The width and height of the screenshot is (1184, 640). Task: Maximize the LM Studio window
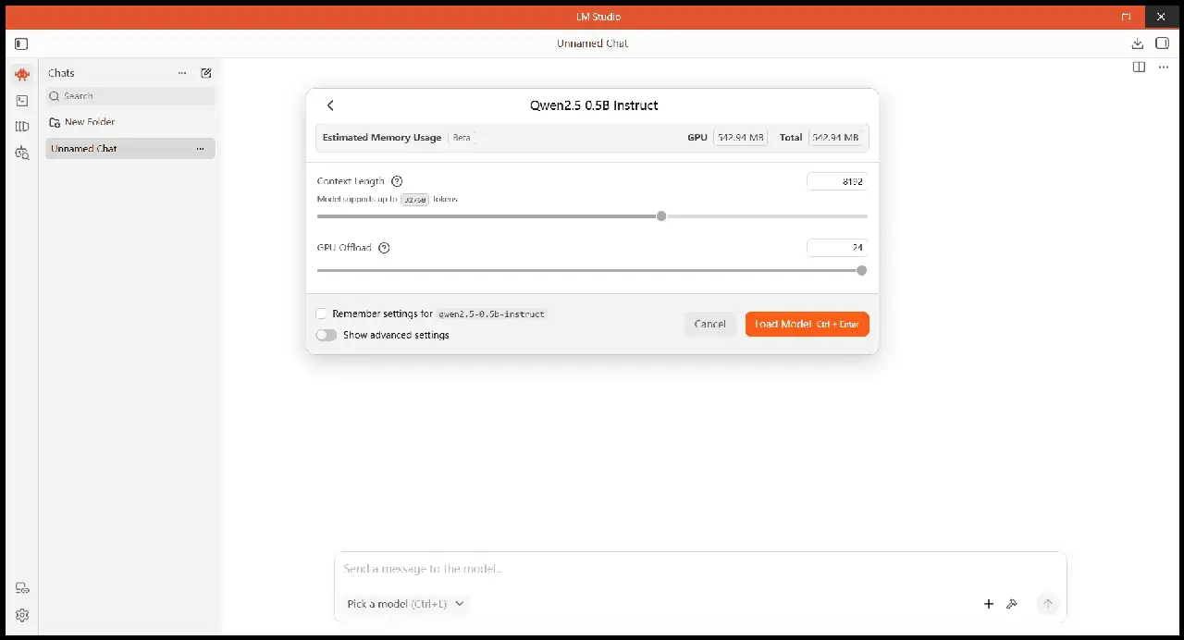(1126, 17)
